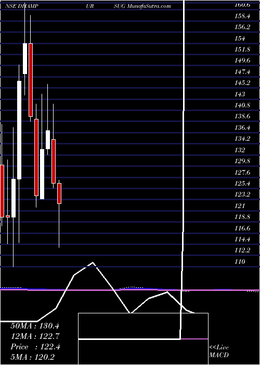260x365 pixels.
Task: Click the 110 price axis label
Action: pos(240,262)
